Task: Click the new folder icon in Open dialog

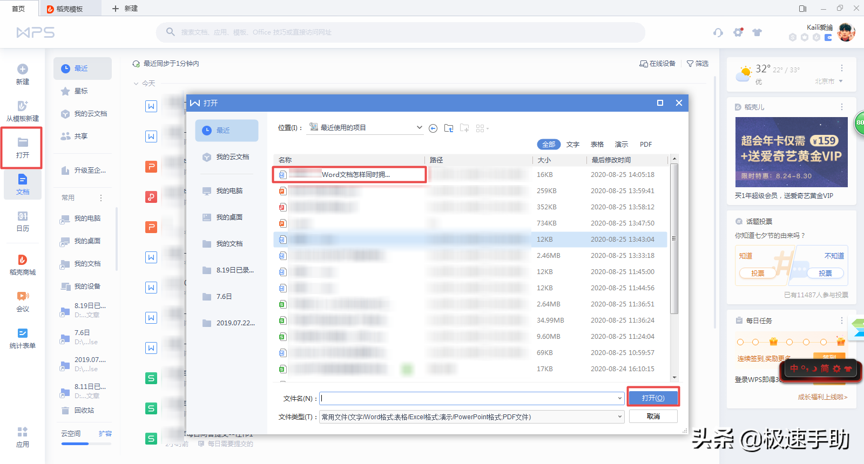Action: [x=464, y=128]
